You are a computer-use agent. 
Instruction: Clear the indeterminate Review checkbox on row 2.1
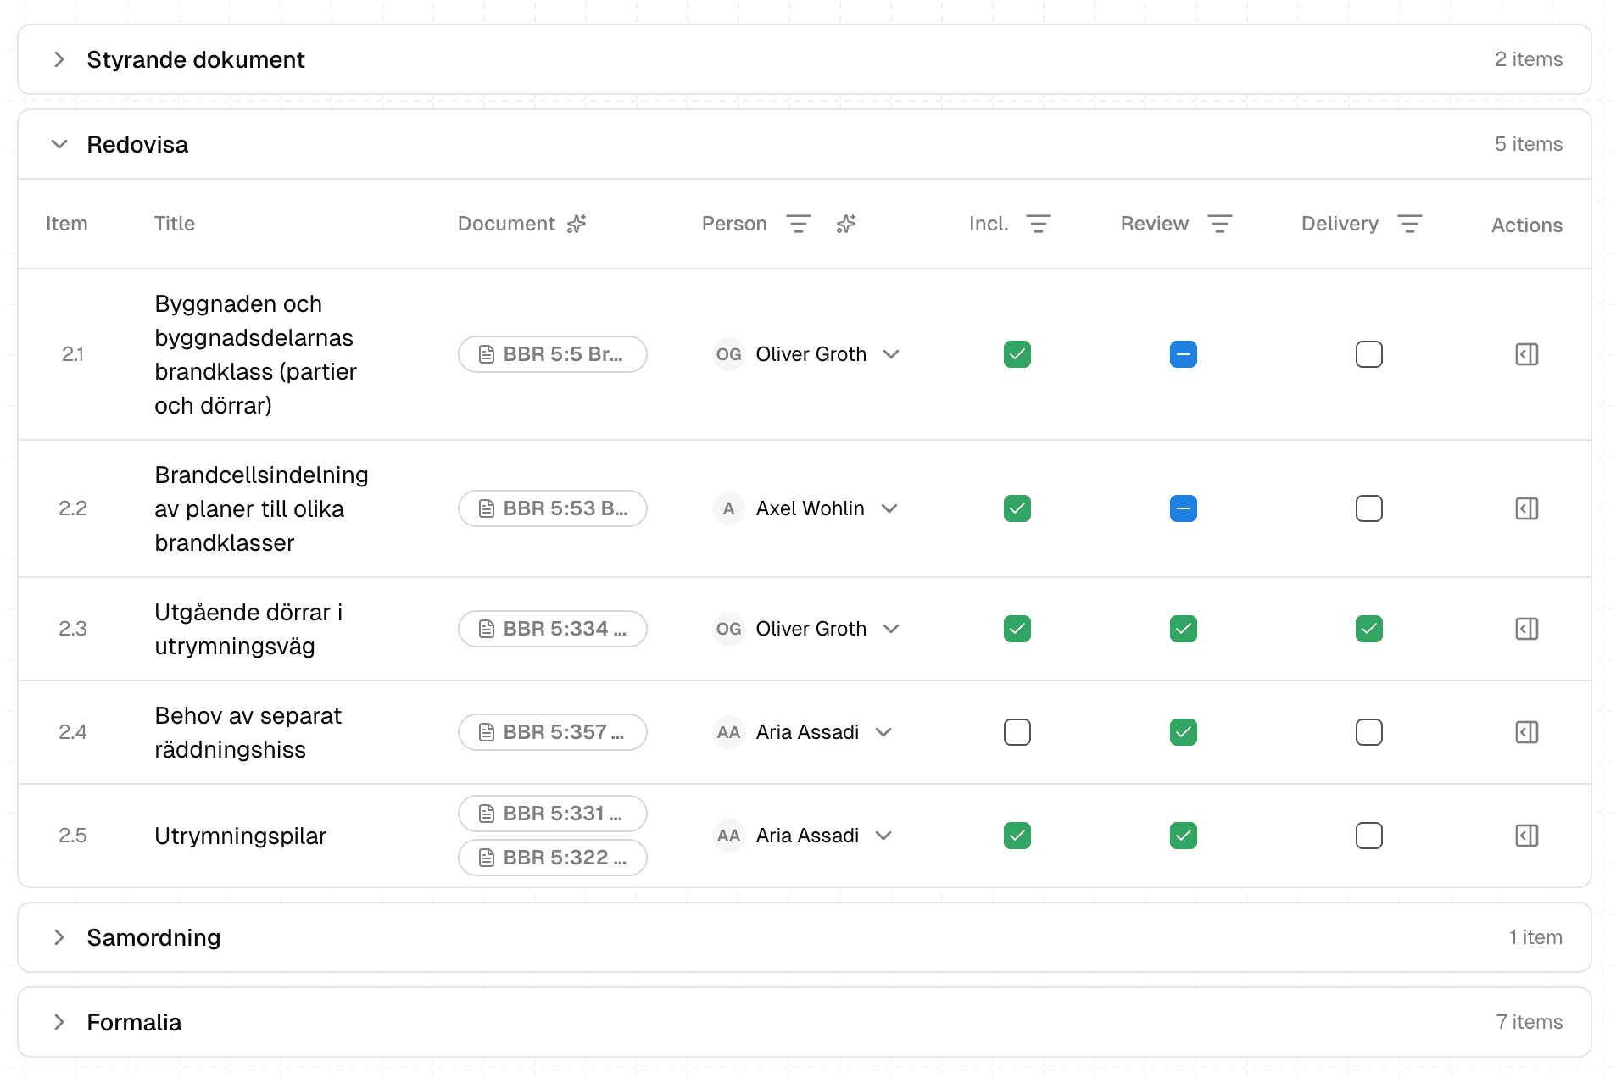tap(1184, 354)
